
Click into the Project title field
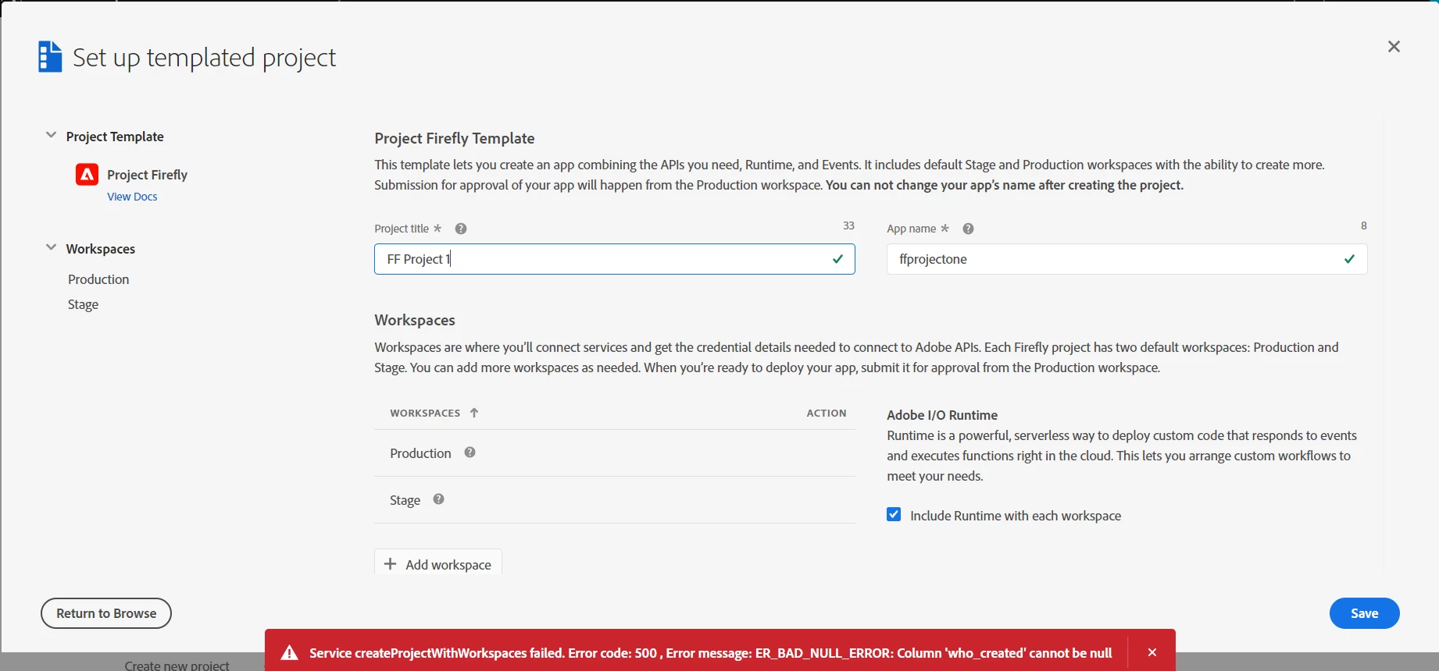pyautogui.click(x=615, y=259)
